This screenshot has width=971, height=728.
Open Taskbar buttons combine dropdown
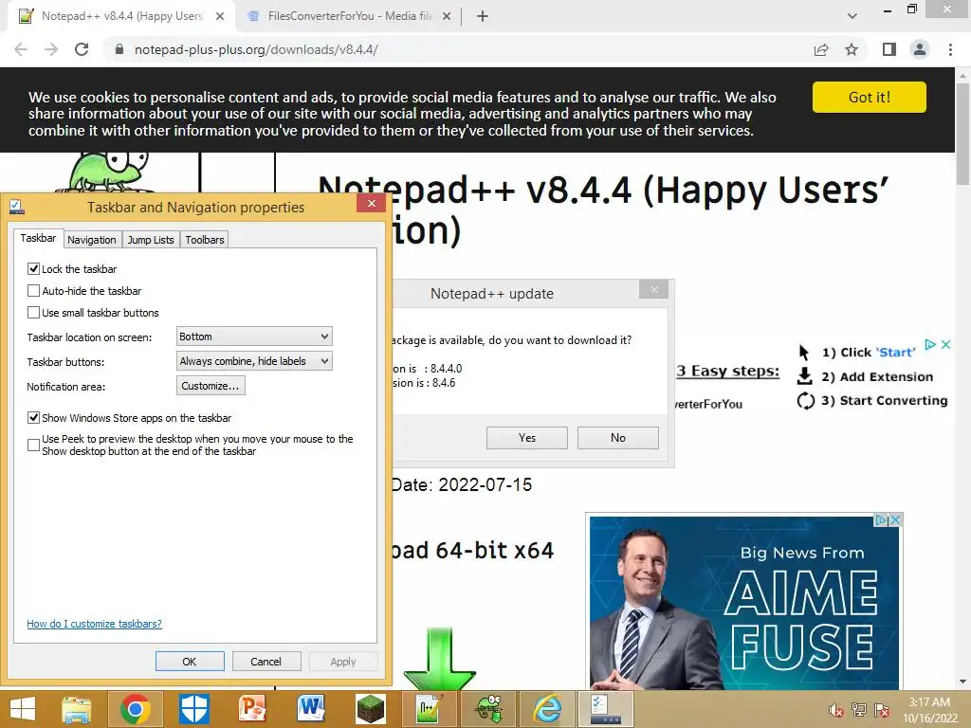coord(254,361)
